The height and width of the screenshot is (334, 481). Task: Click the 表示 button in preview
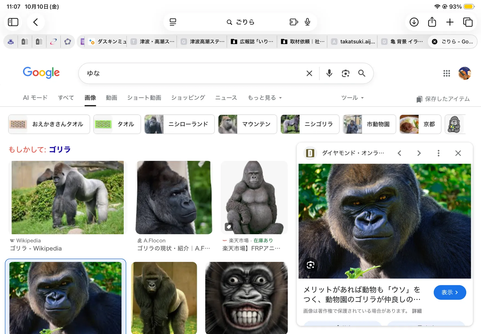pyautogui.click(x=450, y=293)
